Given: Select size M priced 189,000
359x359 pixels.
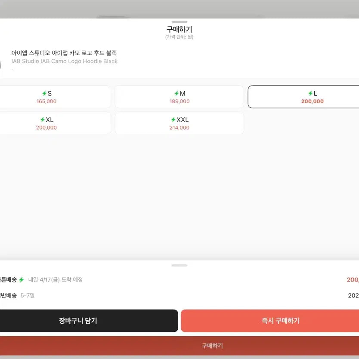Looking at the screenshot, I should coord(179,97).
